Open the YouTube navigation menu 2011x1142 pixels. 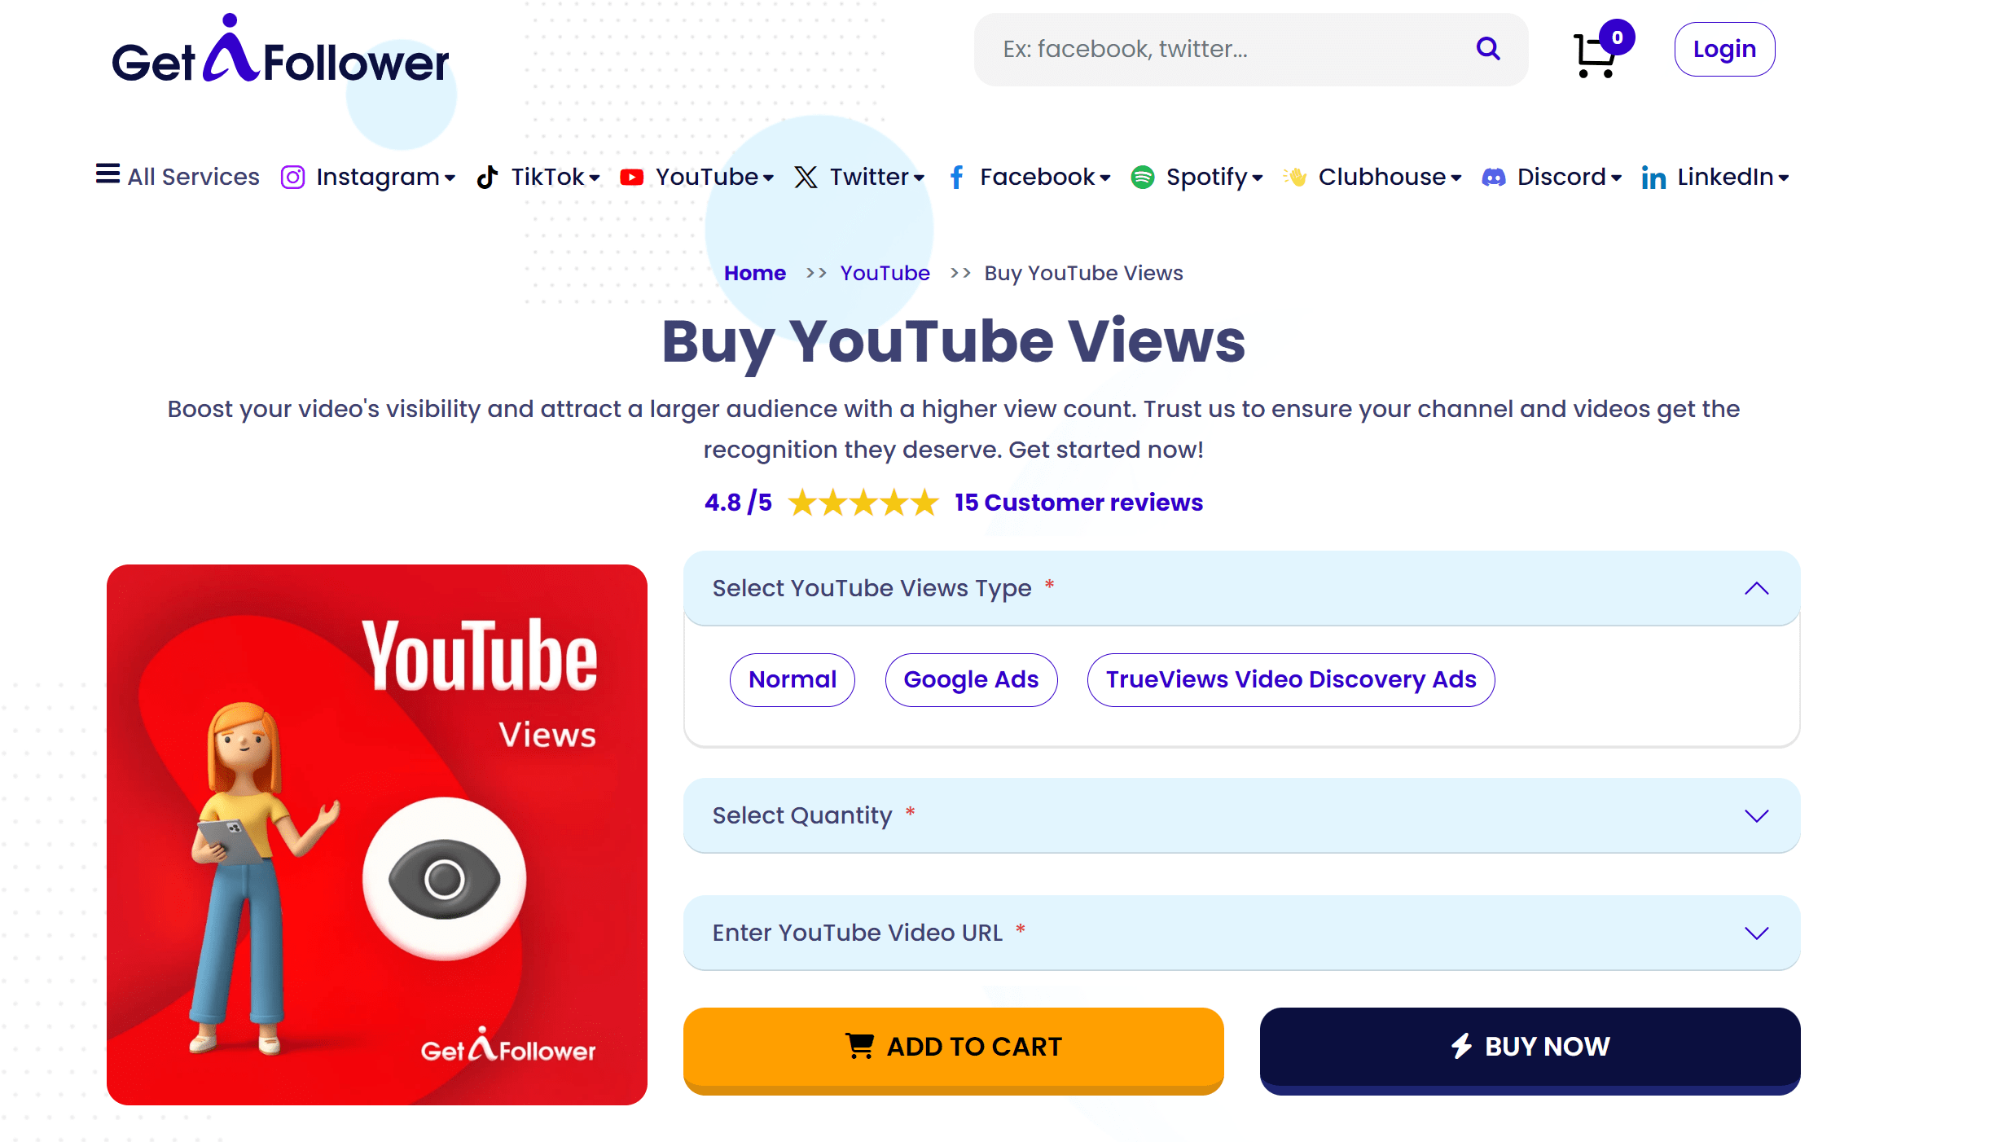[x=707, y=177]
